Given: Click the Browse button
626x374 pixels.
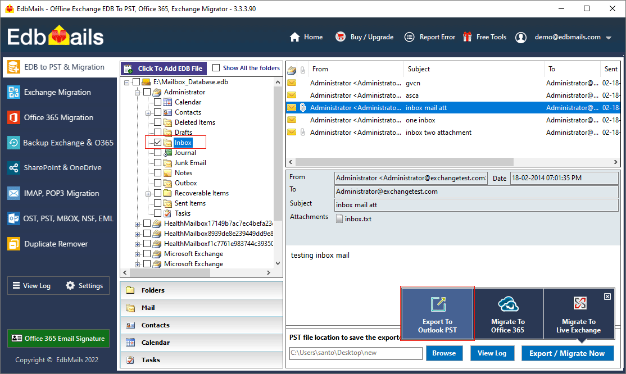Looking at the screenshot, I should coord(444,353).
